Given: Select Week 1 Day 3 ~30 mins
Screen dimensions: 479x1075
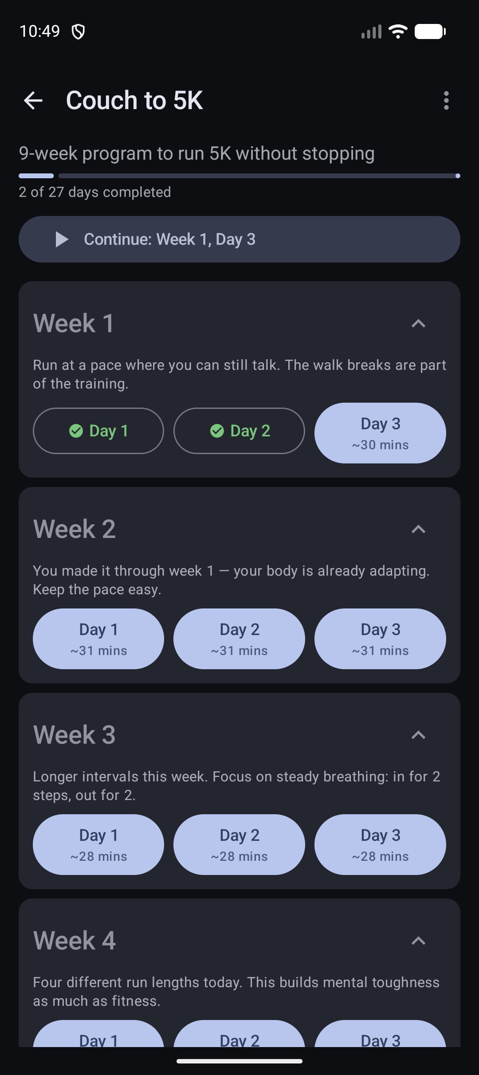Looking at the screenshot, I should click(380, 433).
